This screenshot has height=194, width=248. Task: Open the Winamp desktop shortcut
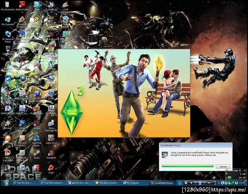point(7,125)
